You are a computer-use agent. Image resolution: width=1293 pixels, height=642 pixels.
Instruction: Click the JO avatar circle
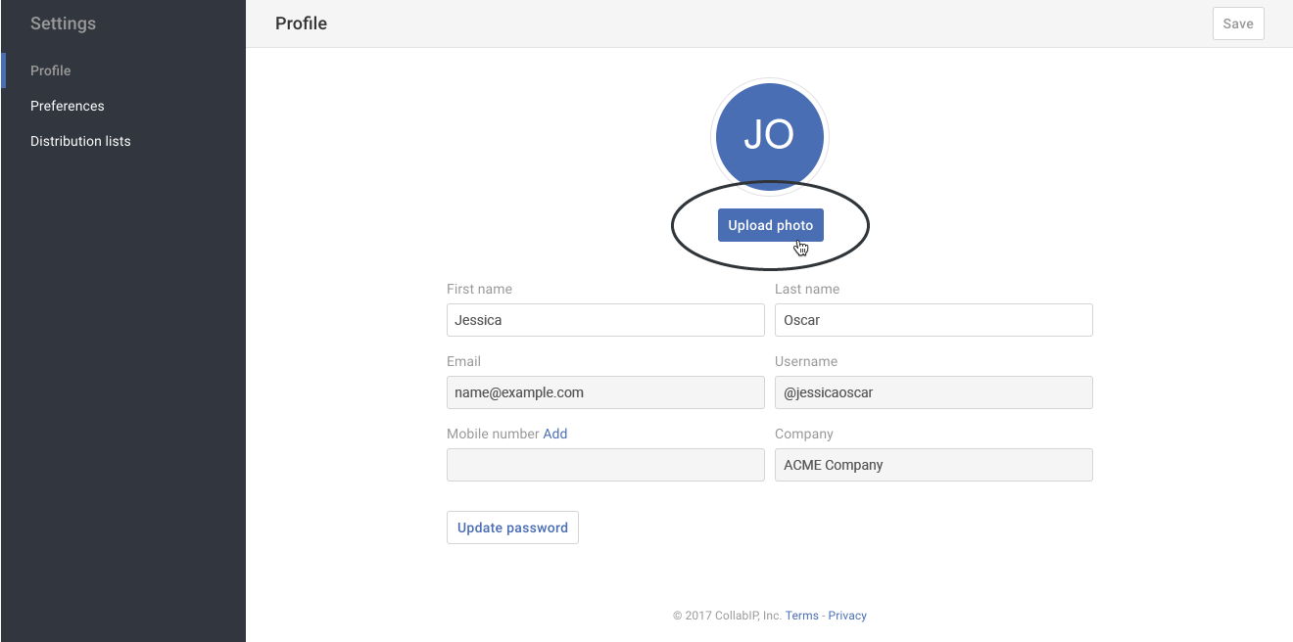click(770, 136)
